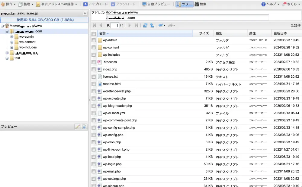Click the アップロード upload button
This screenshot has width=302, height=187.
pyautogui.click(x=95, y=4)
